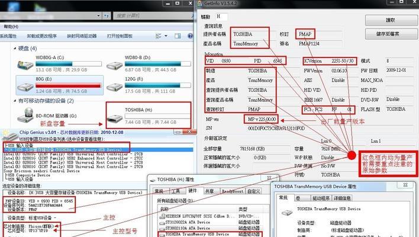The height and width of the screenshot is (237, 419).
Task: Select MIZEISN LUTCXQT8T SCSI CdRom device icon
Action: click(162, 216)
